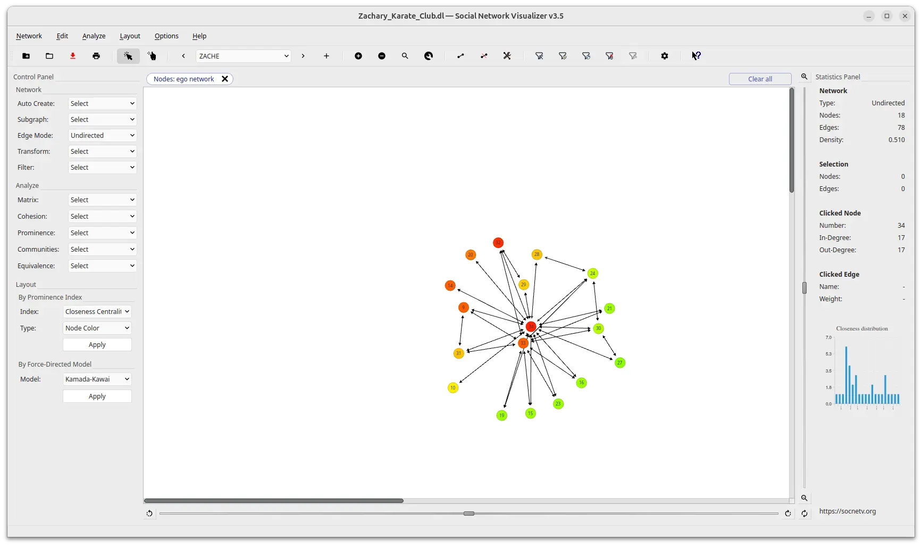The height and width of the screenshot is (546, 922).
Task: Open the Edge Mode Undirected dropdown
Action: point(102,136)
